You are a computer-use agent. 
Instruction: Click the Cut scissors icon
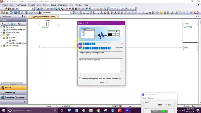(x=38, y=9)
